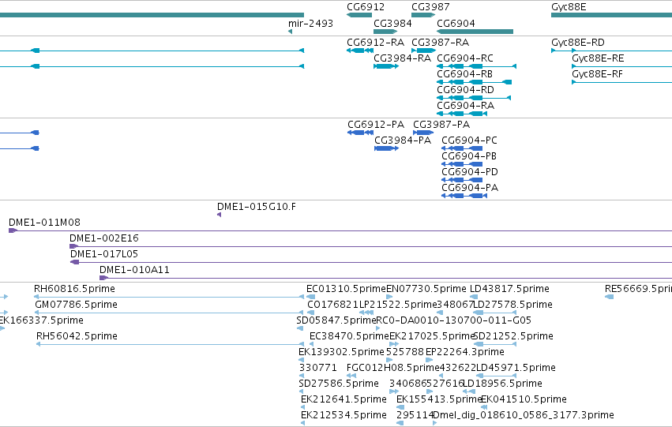The image size is (672, 427).
Task: Click the DME1-002E16 clone label
Action: pos(104,238)
